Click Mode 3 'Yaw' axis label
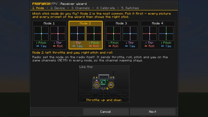Viewport: 208px width, 117px height. coord(130,46)
